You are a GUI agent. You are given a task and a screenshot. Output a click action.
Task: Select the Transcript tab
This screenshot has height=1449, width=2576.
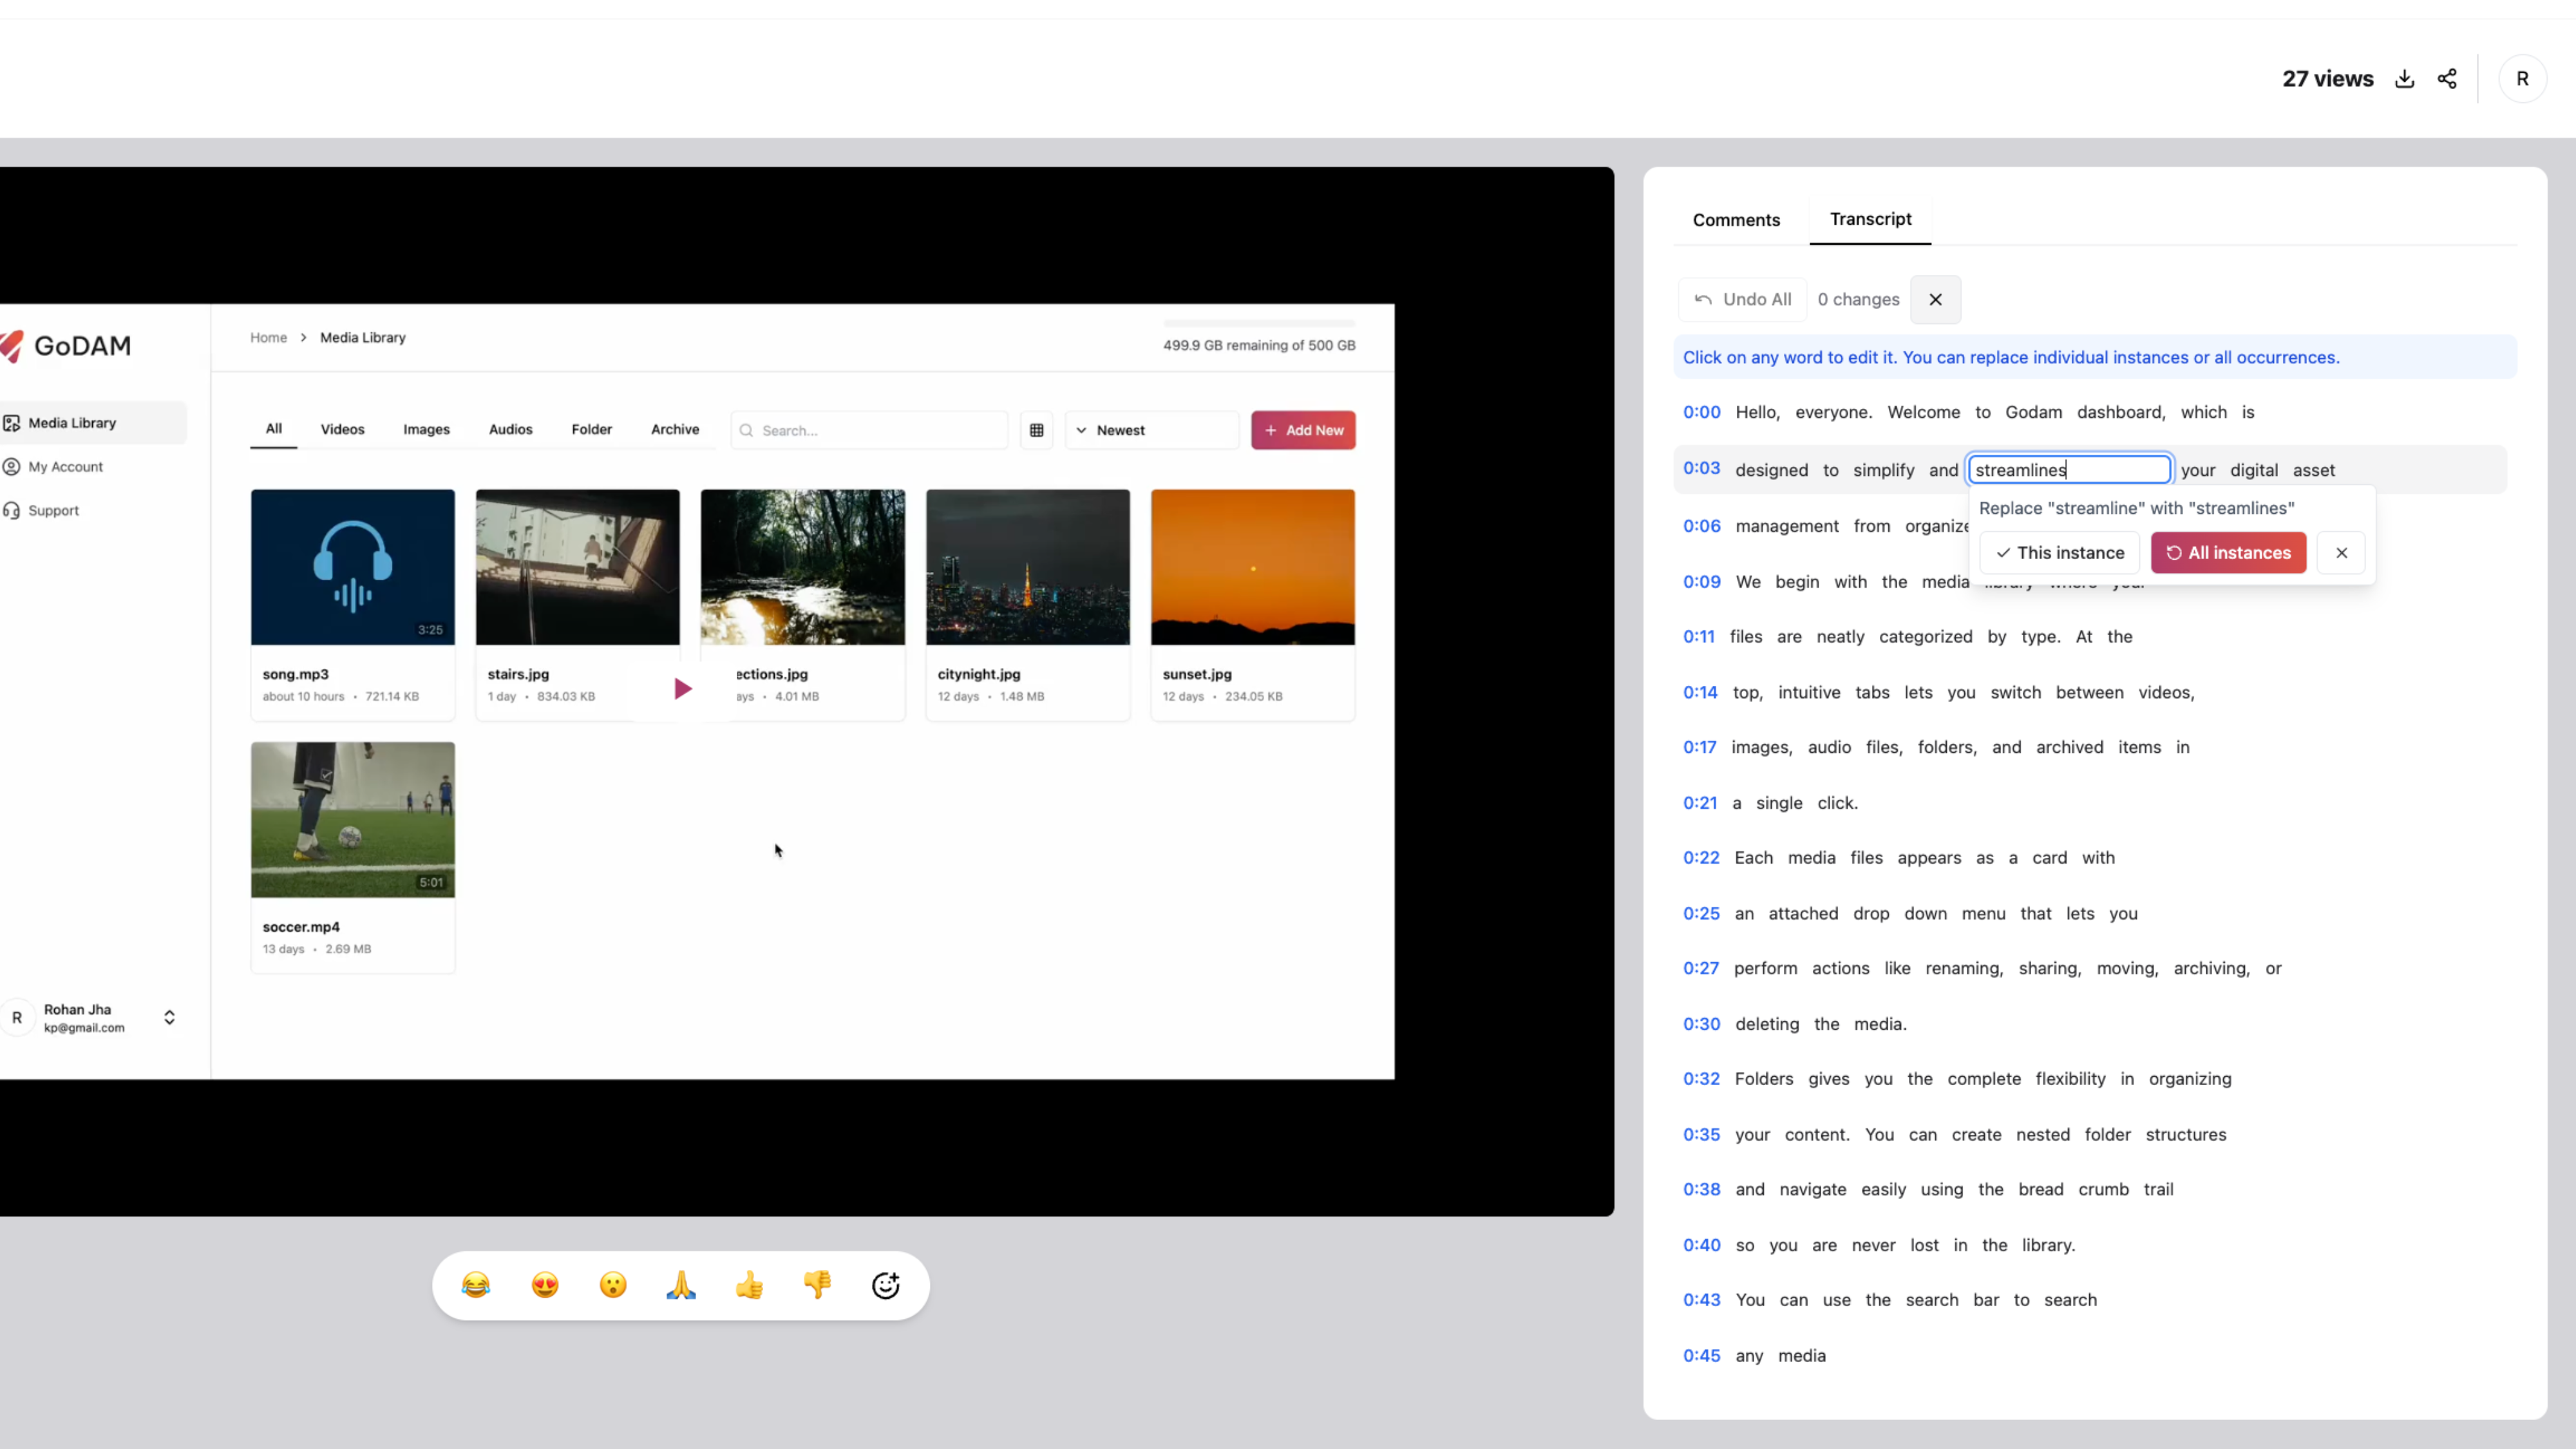pyautogui.click(x=1870, y=219)
